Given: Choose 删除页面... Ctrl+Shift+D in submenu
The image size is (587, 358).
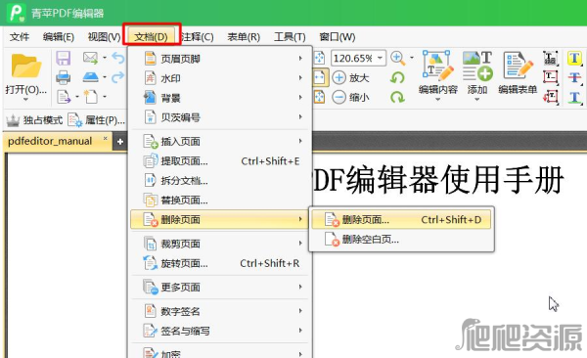Looking at the screenshot, I should tap(401, 219).
